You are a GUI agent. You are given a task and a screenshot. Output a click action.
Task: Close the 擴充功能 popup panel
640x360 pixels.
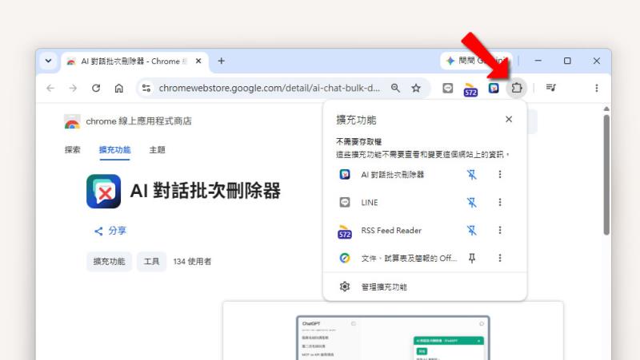coord(509,119)
